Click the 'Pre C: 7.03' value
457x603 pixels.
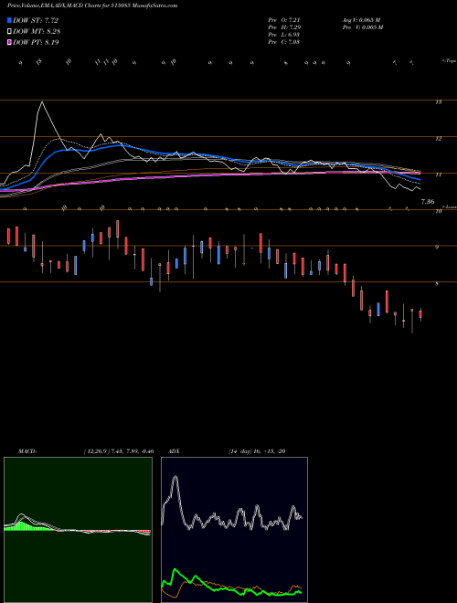click(x=284, y=42)
